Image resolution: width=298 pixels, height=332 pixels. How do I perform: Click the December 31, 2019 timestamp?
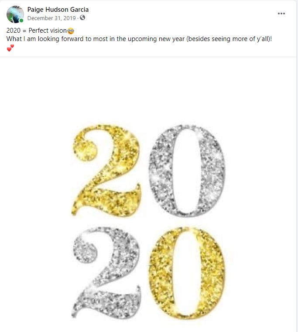click(x=52, y=18)
